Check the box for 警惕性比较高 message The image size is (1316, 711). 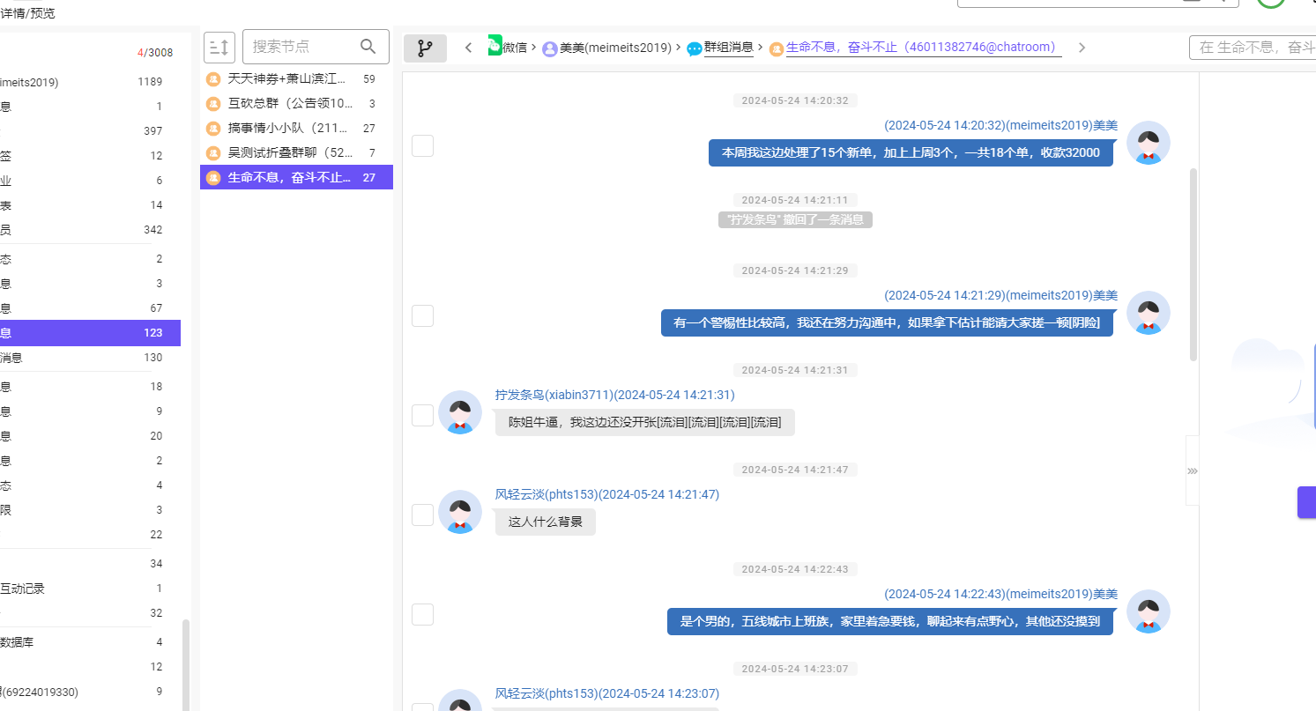[x=423, y=315]
